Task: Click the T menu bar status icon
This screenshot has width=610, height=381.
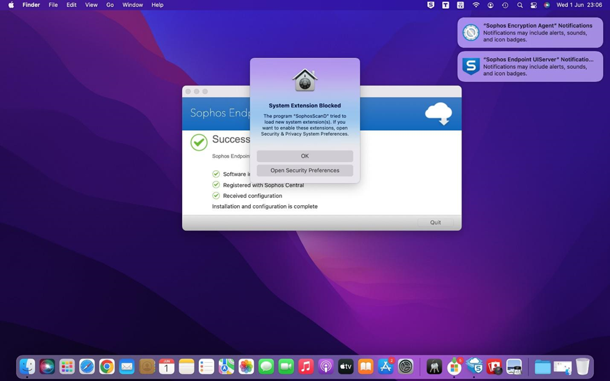Action: coord(445,5)
